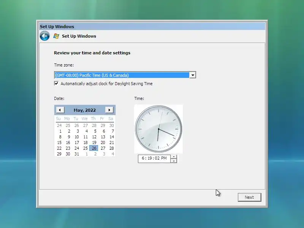The image size is (304, 228).
Task: Select the minutes value 19 in time field
Action: coord(149,158)
